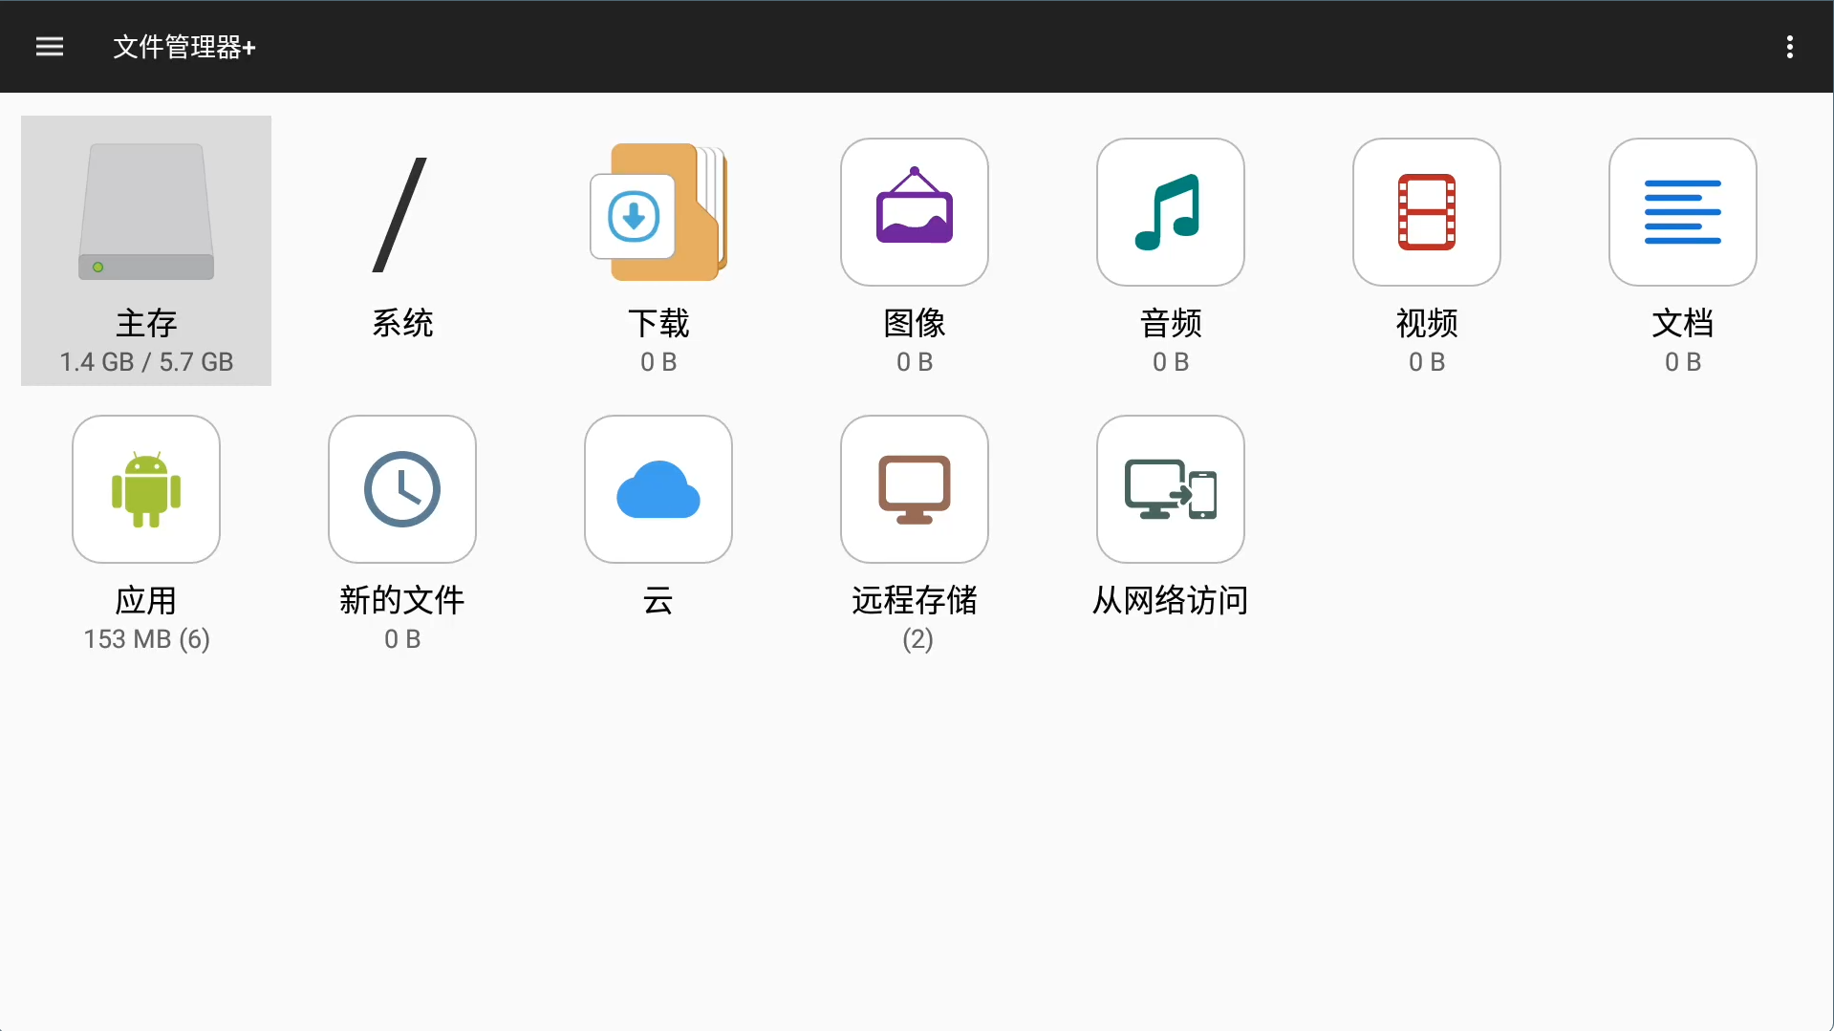
Task: Click the 1.4 GB / 5.7 GB storage text
Action: tap(146, 362)
